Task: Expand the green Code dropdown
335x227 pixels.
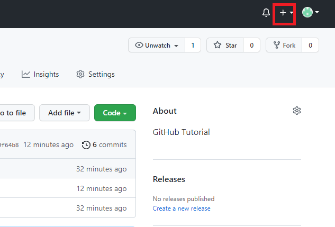Action: coord(115,113)
